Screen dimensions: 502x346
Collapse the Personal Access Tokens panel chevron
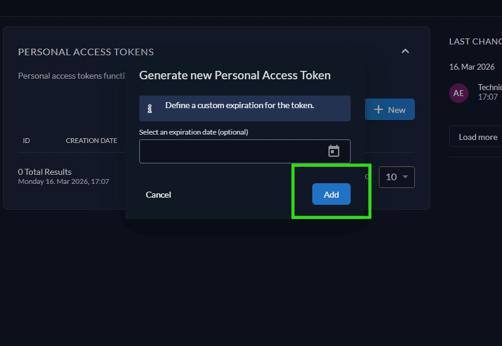tap(405, 51)
